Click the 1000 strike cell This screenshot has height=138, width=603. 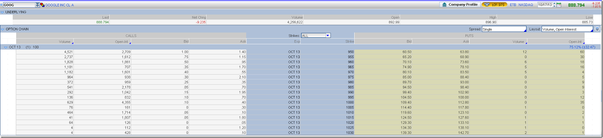click(350, 102)
